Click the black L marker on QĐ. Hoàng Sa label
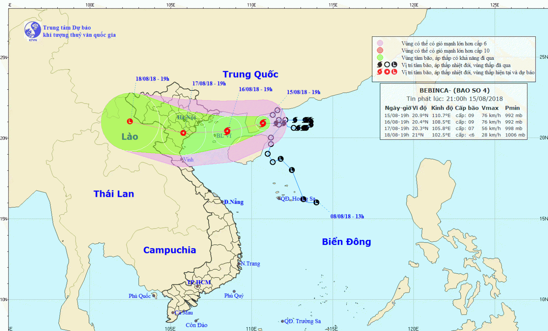 303,199
